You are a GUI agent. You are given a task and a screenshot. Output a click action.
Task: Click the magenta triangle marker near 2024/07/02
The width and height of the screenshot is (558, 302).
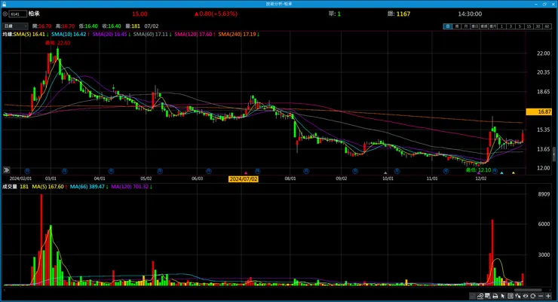[x=246, y=173]
